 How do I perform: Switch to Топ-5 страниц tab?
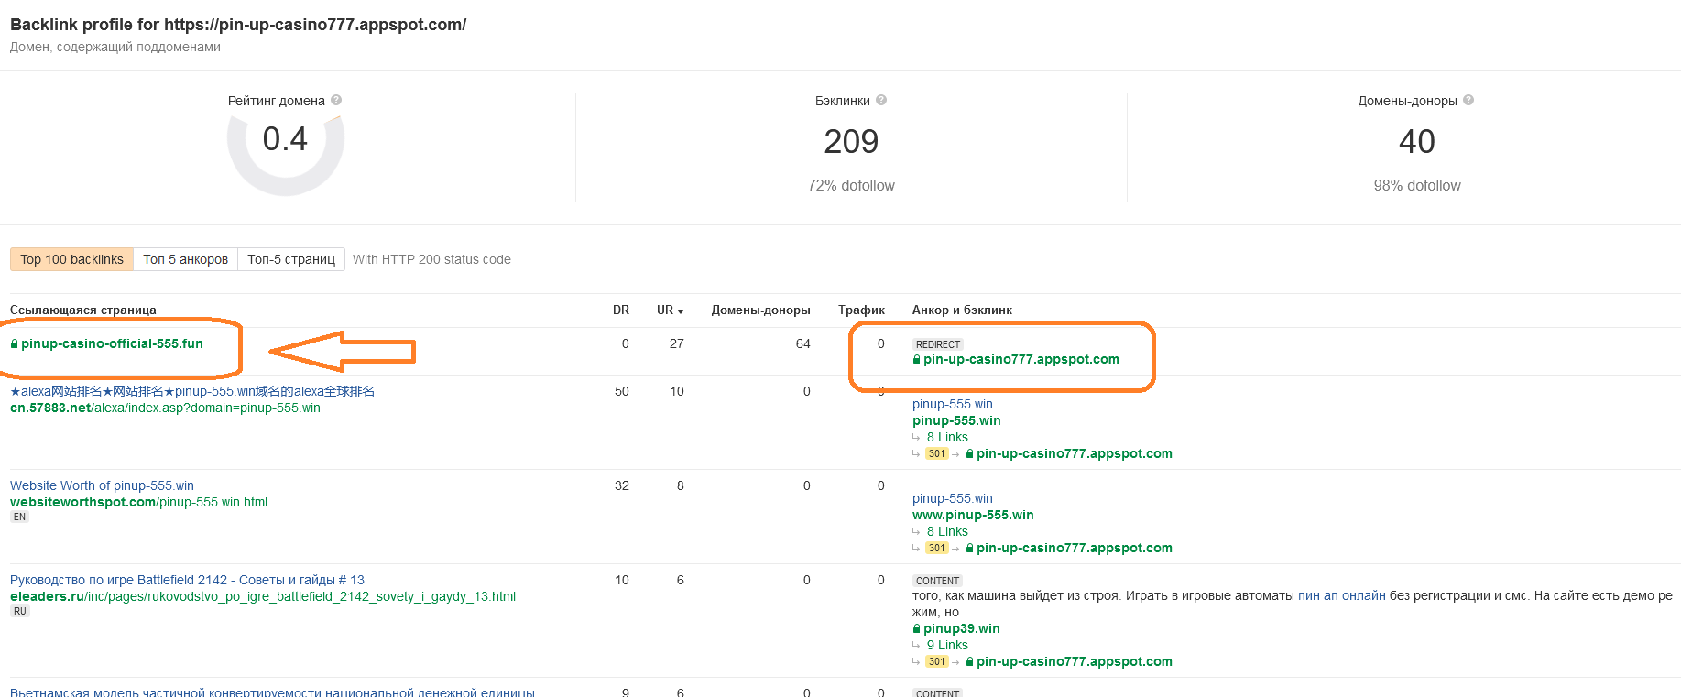click(x=291, y=259)
